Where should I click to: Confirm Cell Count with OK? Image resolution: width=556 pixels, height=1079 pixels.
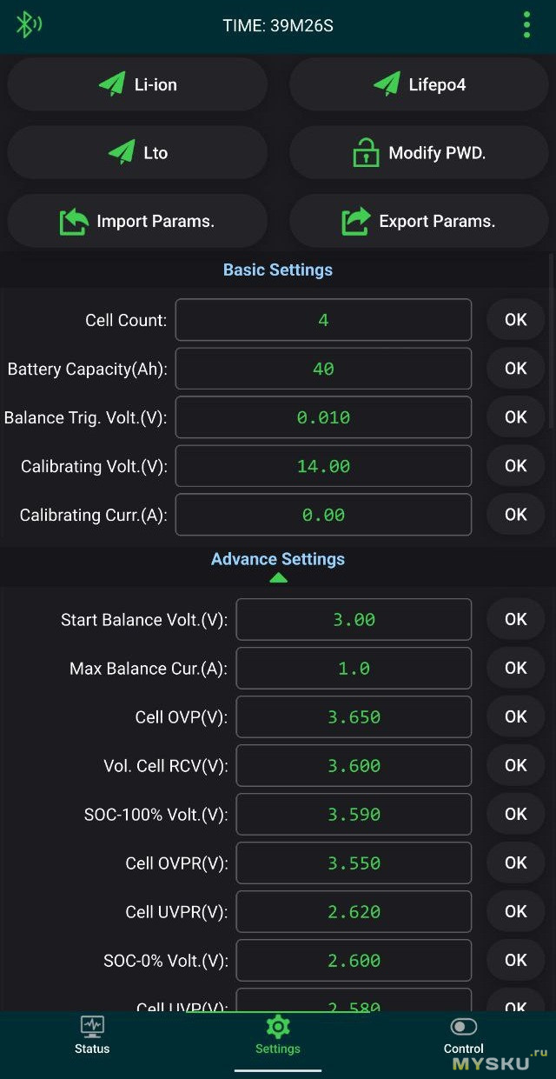pos(516,320)
